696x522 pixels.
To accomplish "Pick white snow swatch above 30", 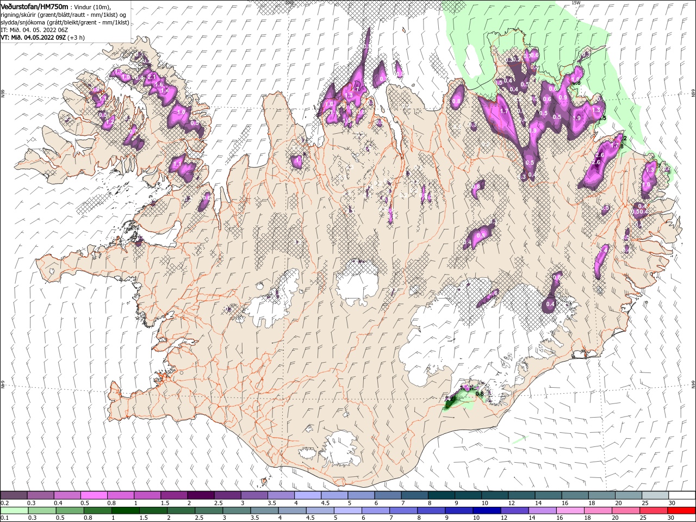I will (x=682, y=495).
